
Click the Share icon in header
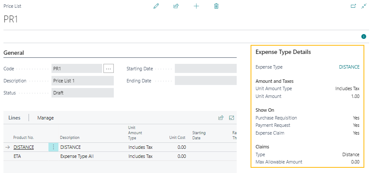[176, 6]
